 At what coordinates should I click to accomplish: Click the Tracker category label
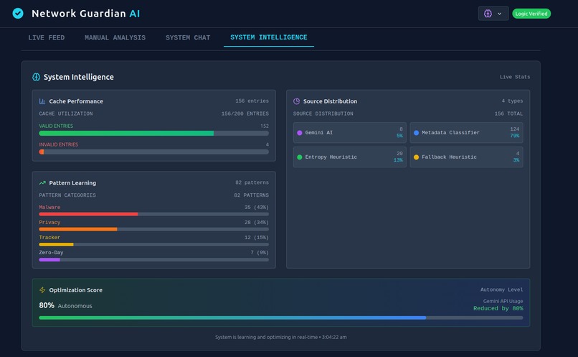point(49,237)
